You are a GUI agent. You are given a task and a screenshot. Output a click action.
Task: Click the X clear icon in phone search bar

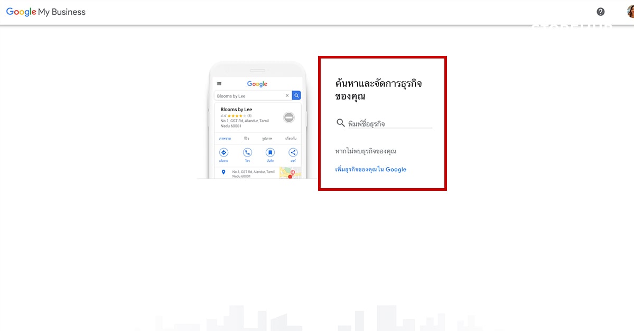(287, 96)
